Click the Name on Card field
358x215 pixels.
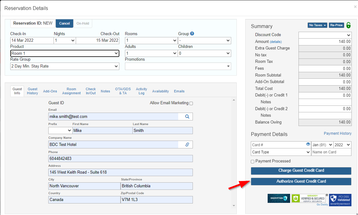point(331,152)
